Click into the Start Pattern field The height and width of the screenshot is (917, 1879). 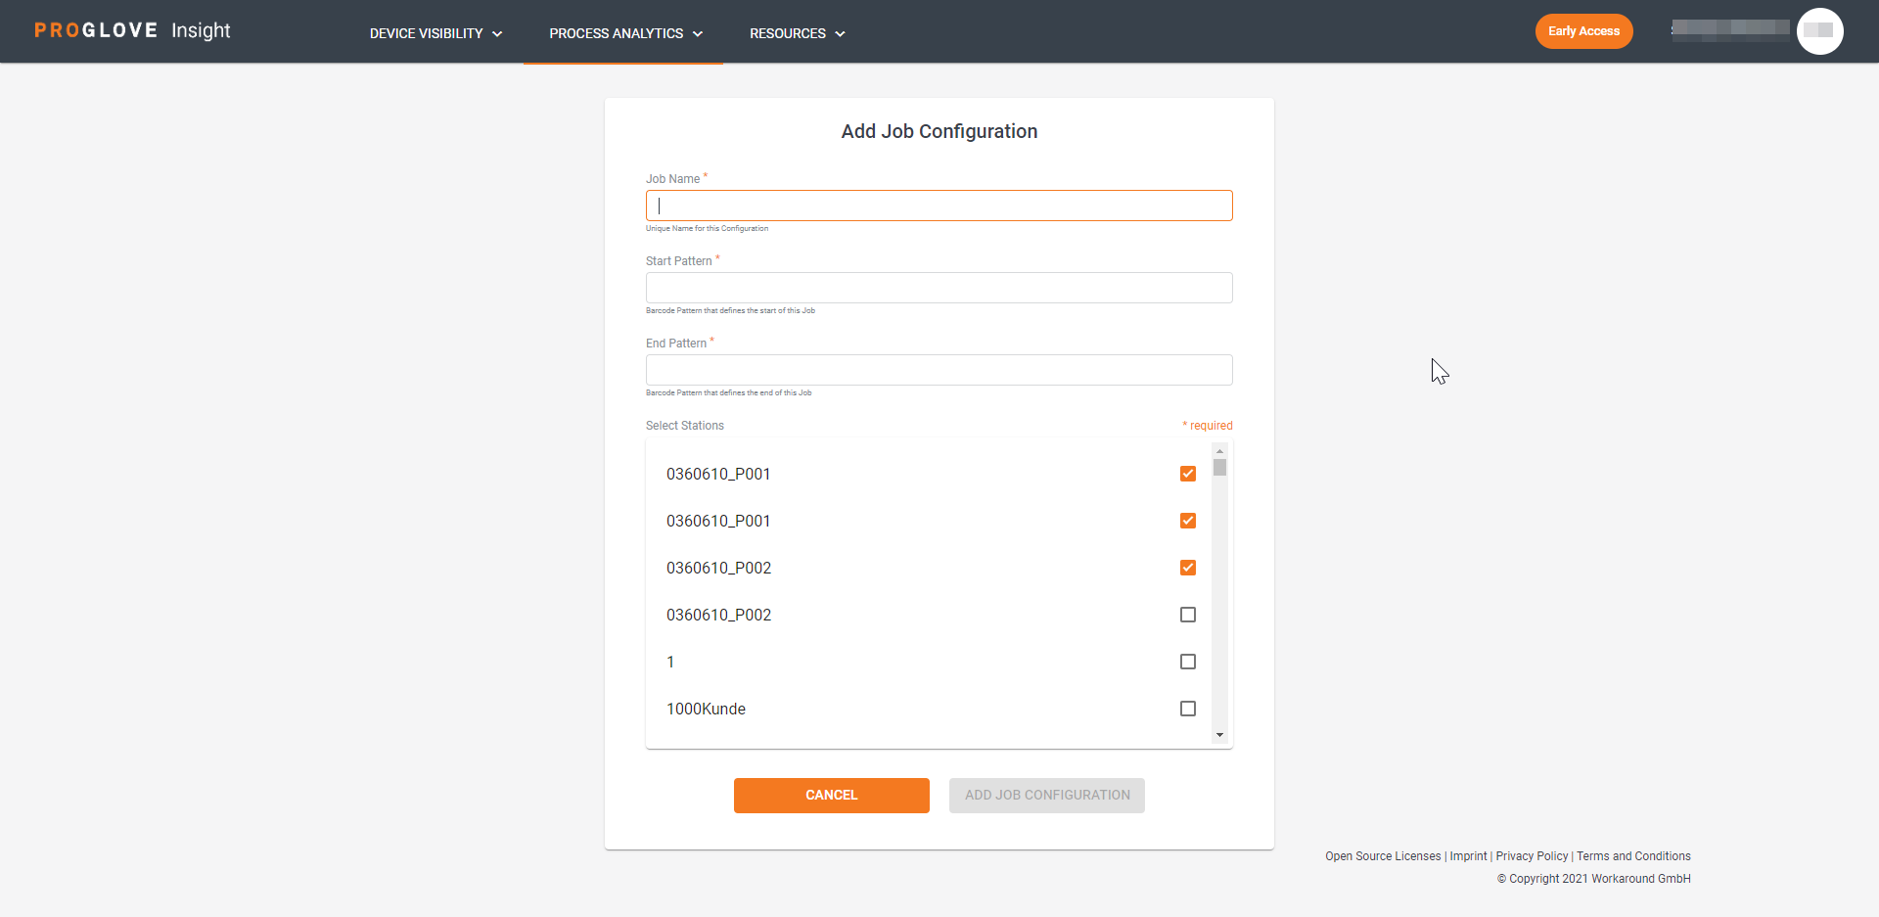939,288
